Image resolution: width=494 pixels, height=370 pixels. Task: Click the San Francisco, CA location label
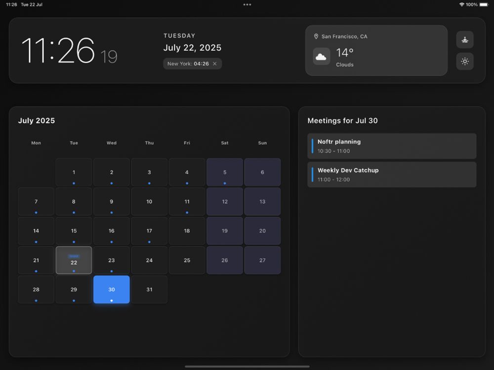[x=344, y=37]
